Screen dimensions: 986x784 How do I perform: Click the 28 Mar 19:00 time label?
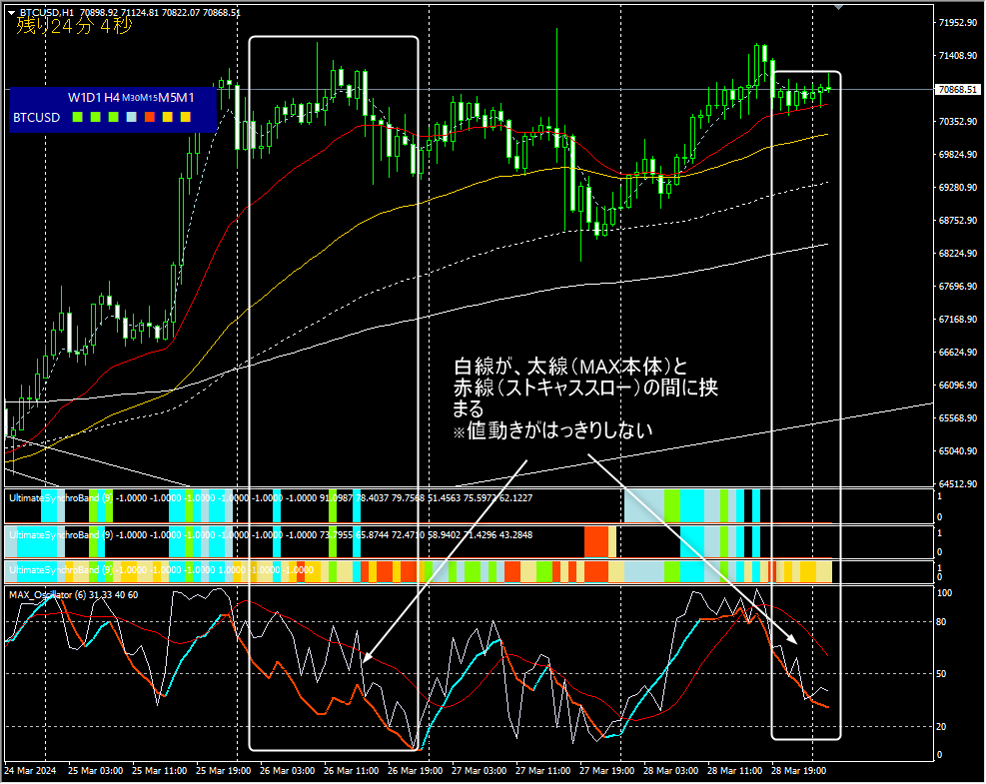(x=798, y=771)
